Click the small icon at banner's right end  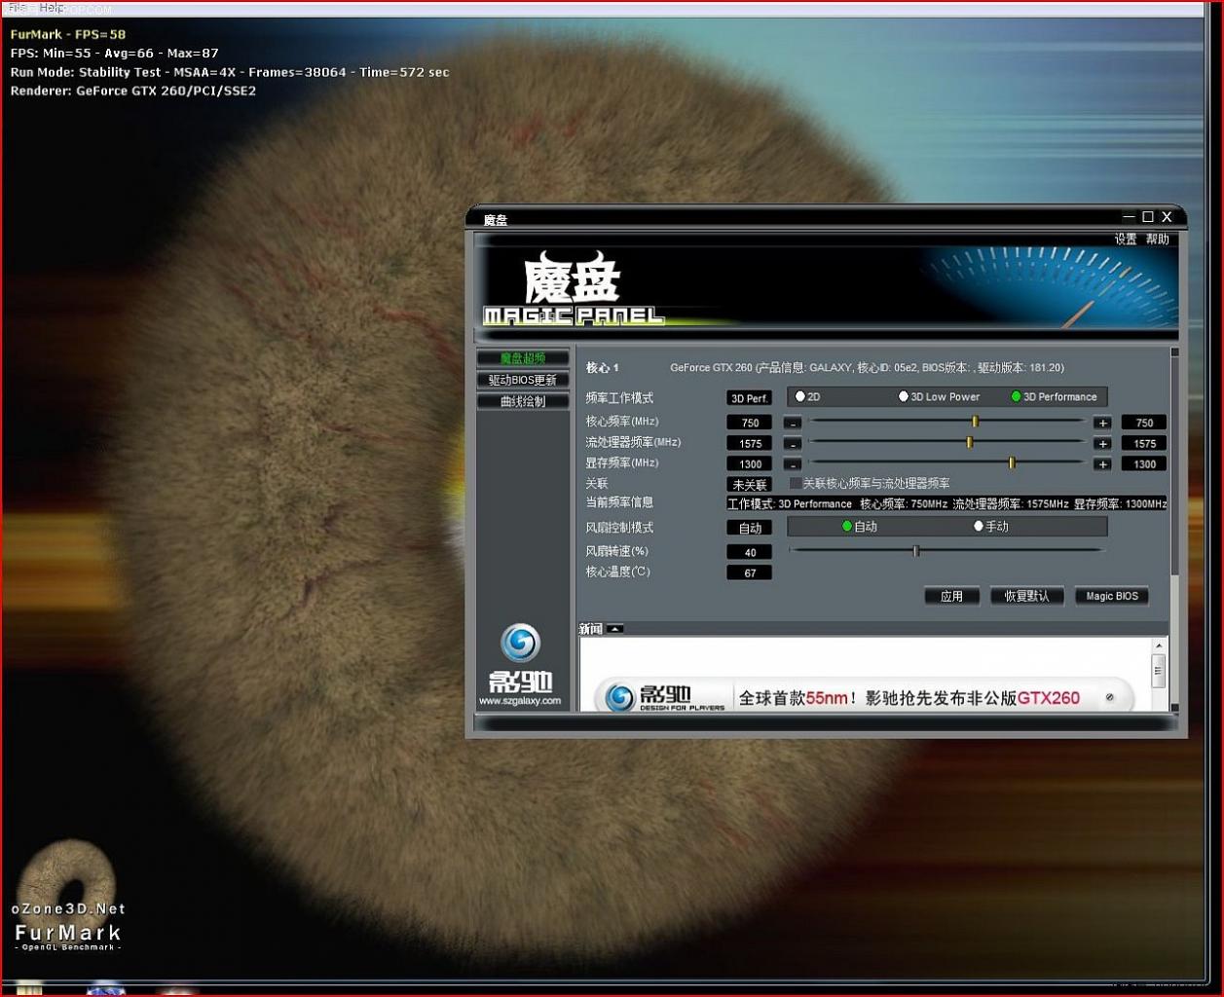point(1110,697)
